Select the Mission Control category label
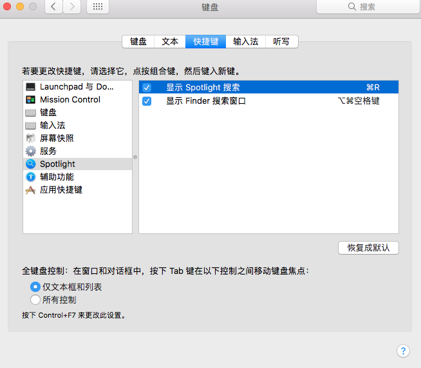This screenshot has width=421, height=368. [x=70, y=100]
